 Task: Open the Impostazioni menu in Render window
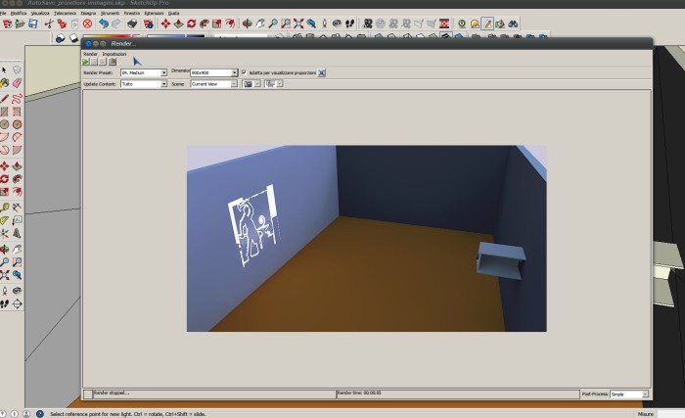point(114,54)
